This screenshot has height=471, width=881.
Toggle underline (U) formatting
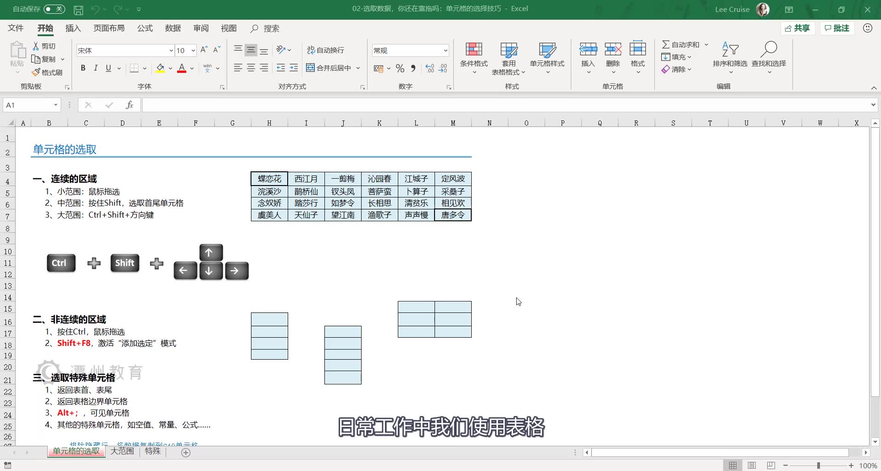[x=108, y=68]
